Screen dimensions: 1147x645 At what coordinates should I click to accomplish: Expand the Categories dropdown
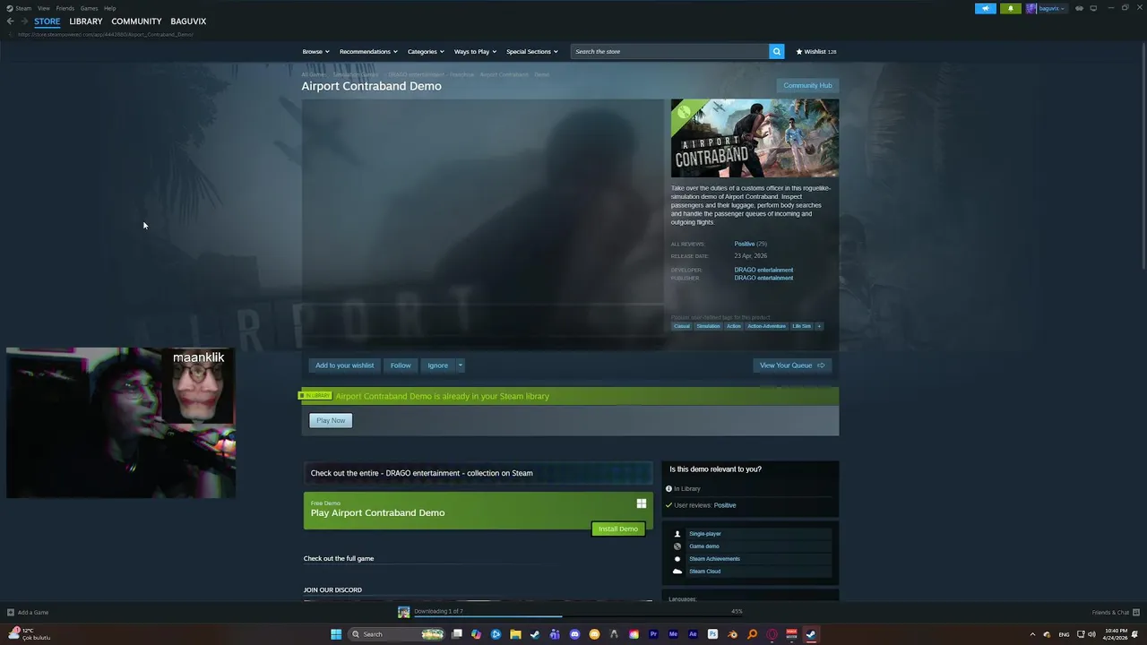(426, 52)
